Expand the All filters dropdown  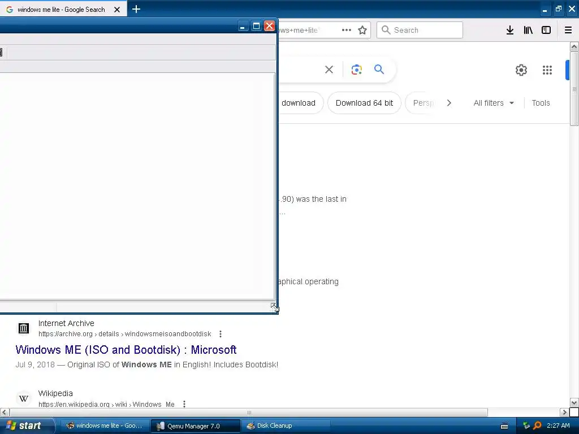pos(494,103)
